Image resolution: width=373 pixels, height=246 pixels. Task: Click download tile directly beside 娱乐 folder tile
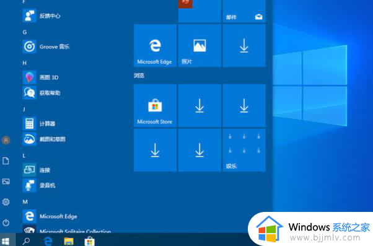click(200, 150)
